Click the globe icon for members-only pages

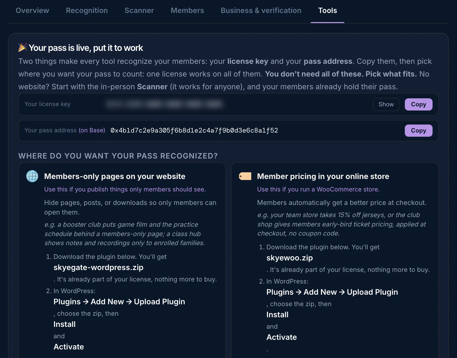tap(32, 176)
